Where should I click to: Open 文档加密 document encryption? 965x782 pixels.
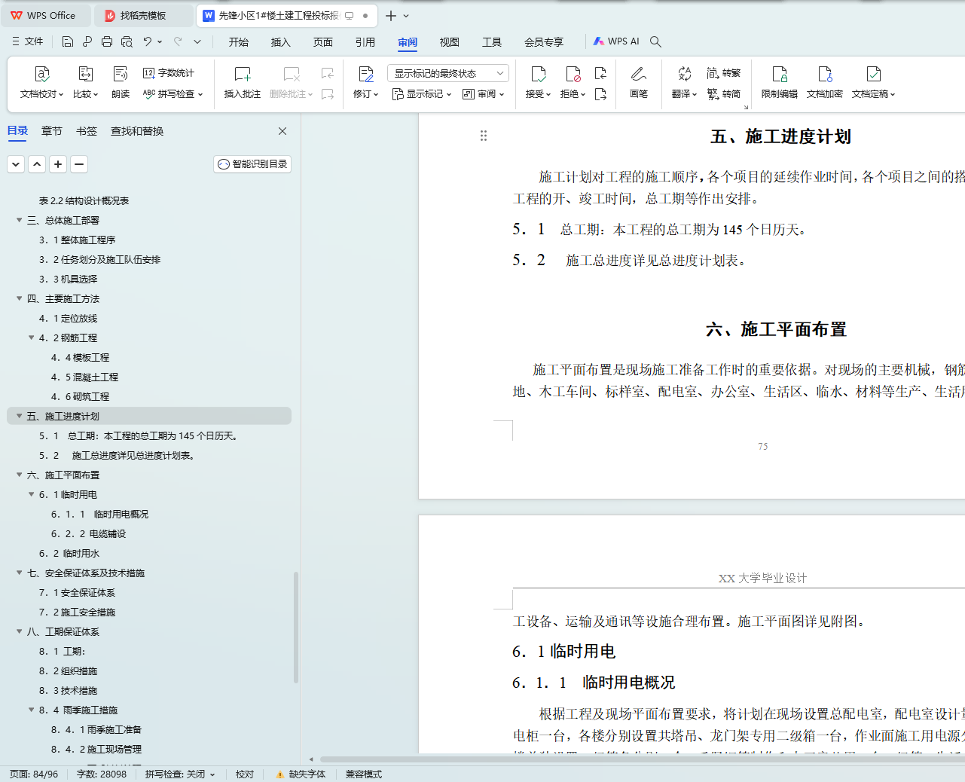tap(825, 83)
